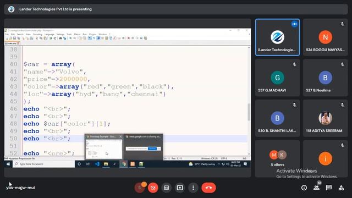This screenshot has height=198, width=352.
Task: Click the "price"=>2000000 code line
Action: [57, 79]
